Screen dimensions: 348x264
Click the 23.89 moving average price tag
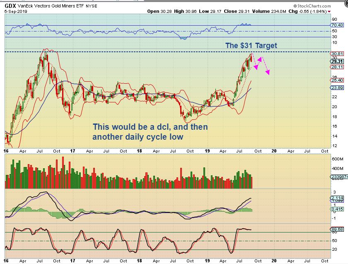(337, 88)
